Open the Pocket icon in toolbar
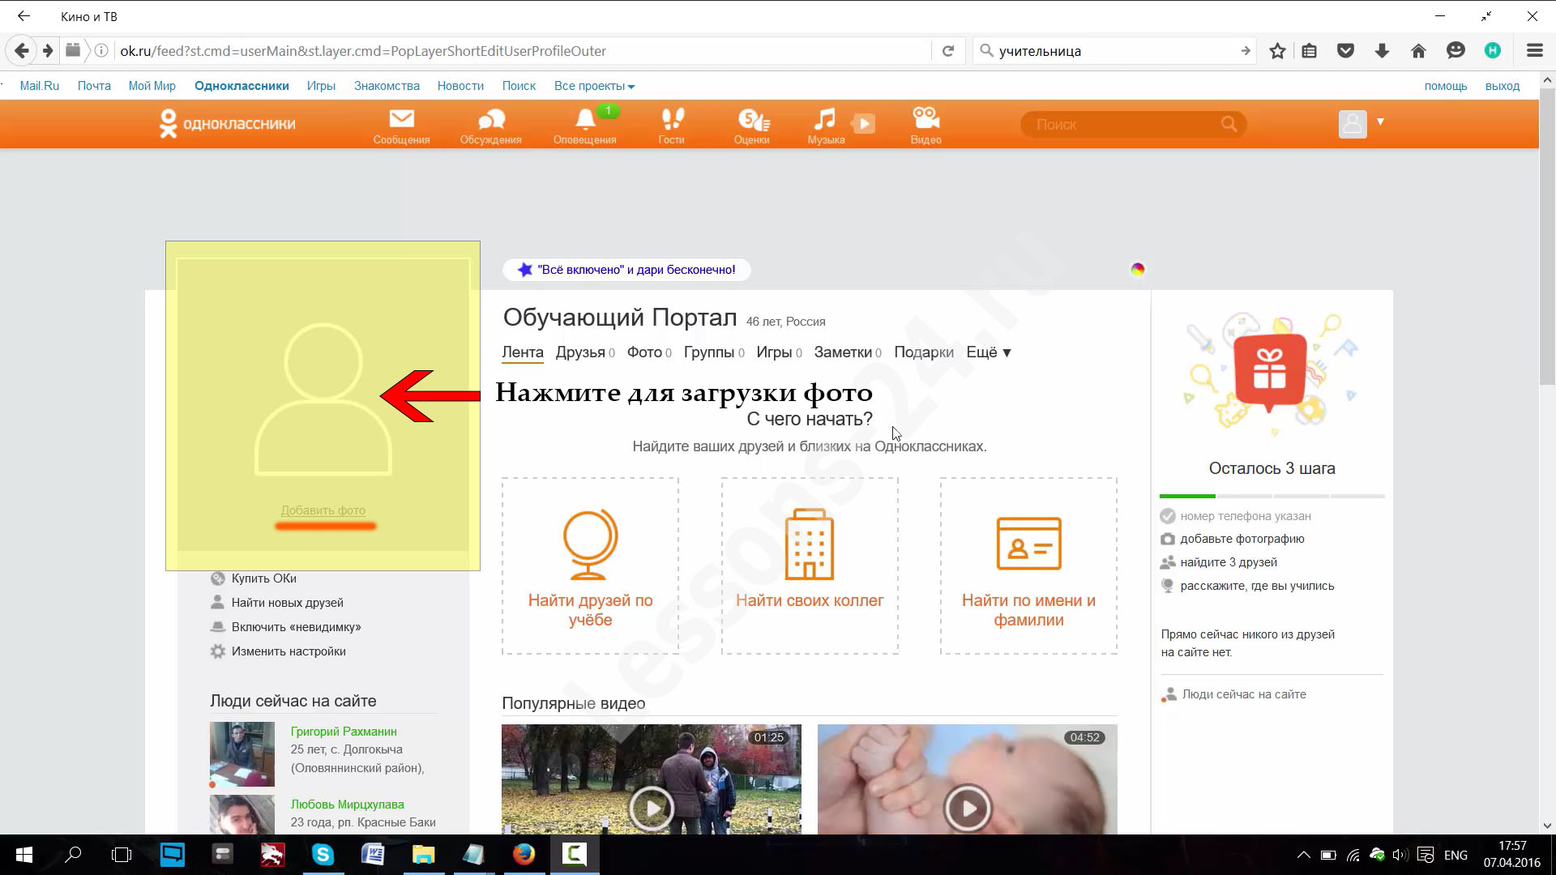The image size is (1556, 875). pos(1345,51)
